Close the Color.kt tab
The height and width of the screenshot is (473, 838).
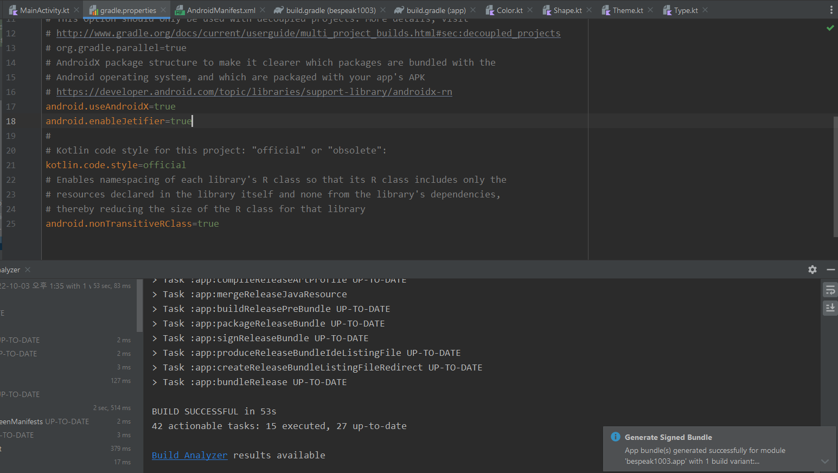(530, 10)
